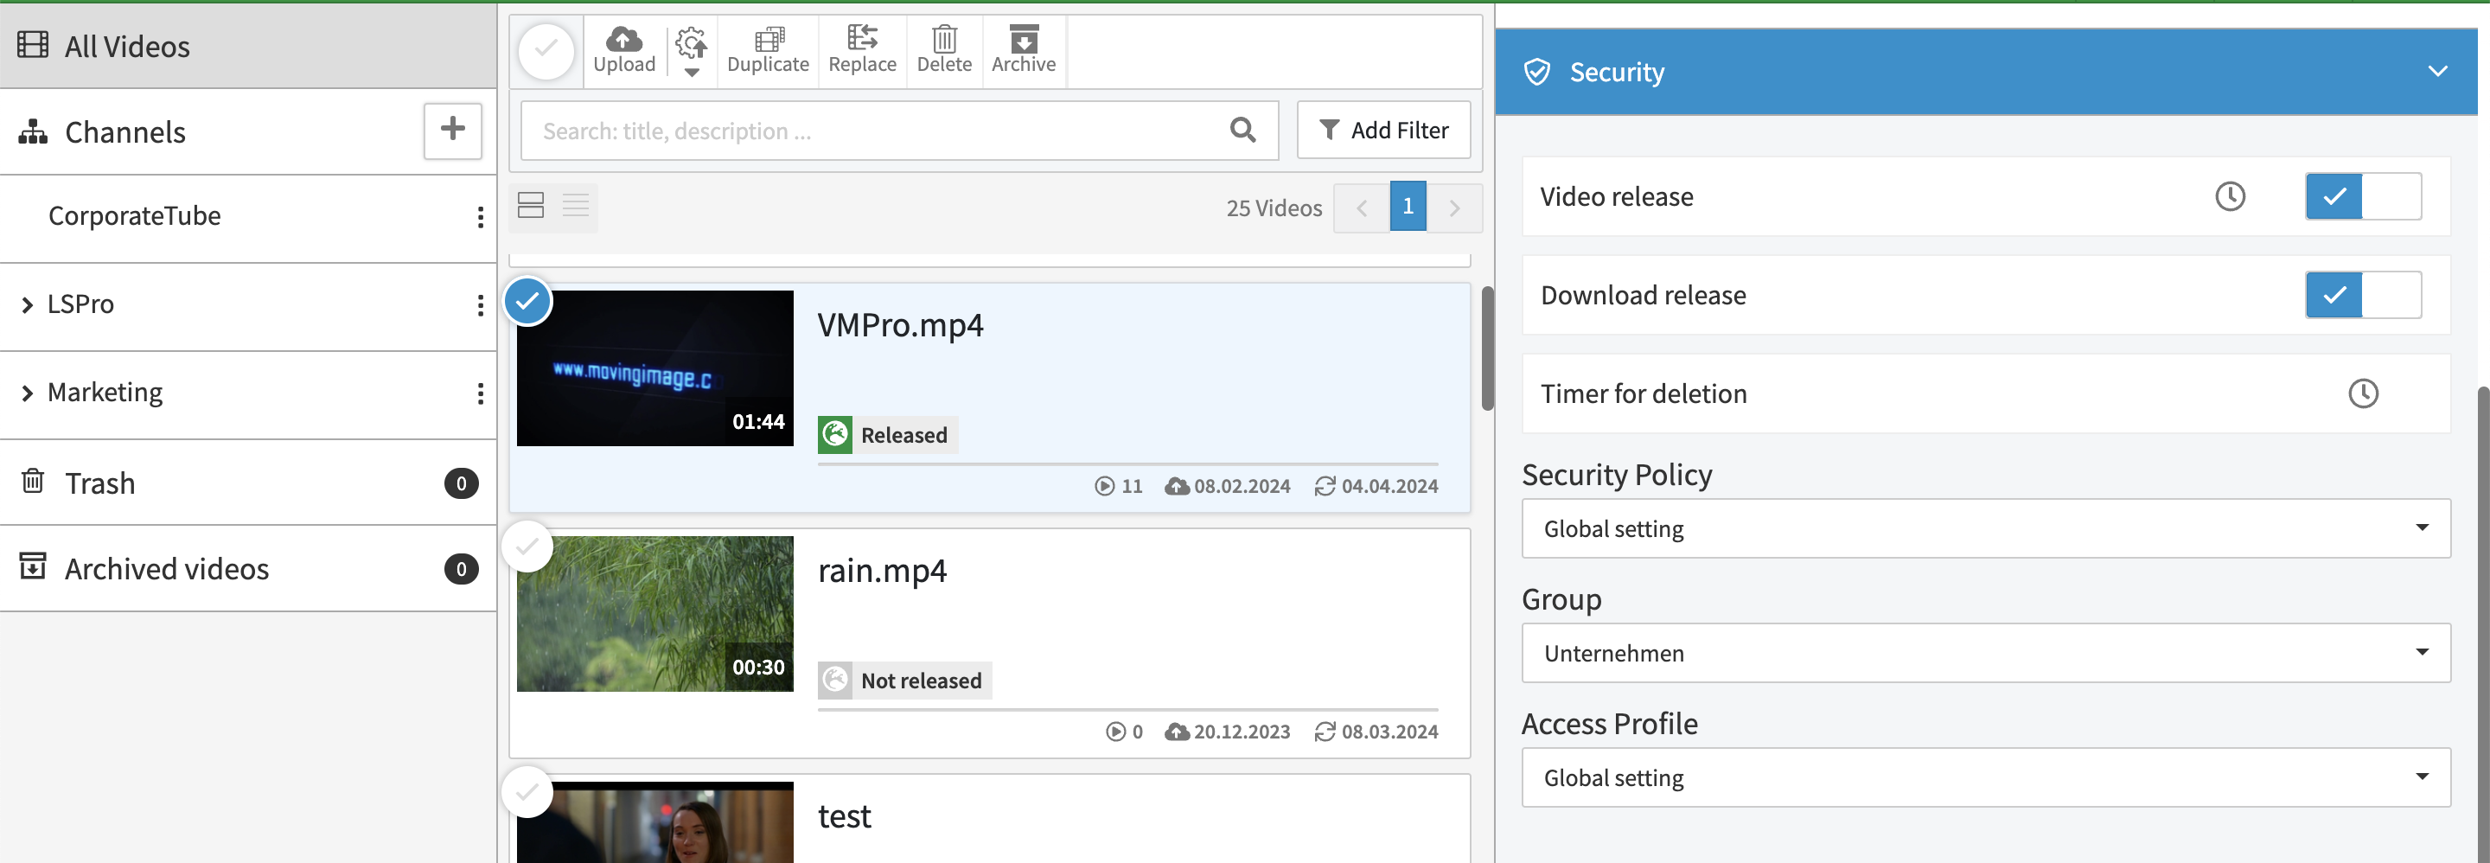This screenshot has width=2490, height=863.
Task: Open the Group dropdown showing Unternehmen
Action: coord(1985,653)
